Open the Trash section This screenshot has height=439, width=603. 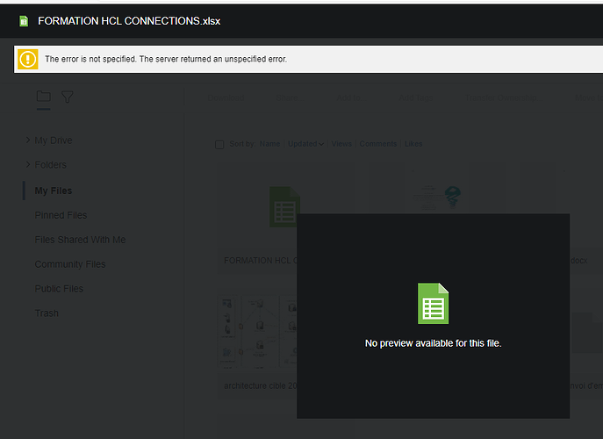pyautogui.click(x=47, y=313)
